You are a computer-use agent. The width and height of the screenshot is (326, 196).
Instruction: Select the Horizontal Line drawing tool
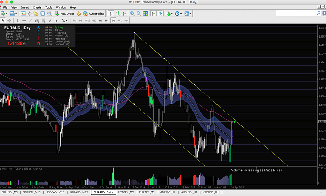pos(24,20)
